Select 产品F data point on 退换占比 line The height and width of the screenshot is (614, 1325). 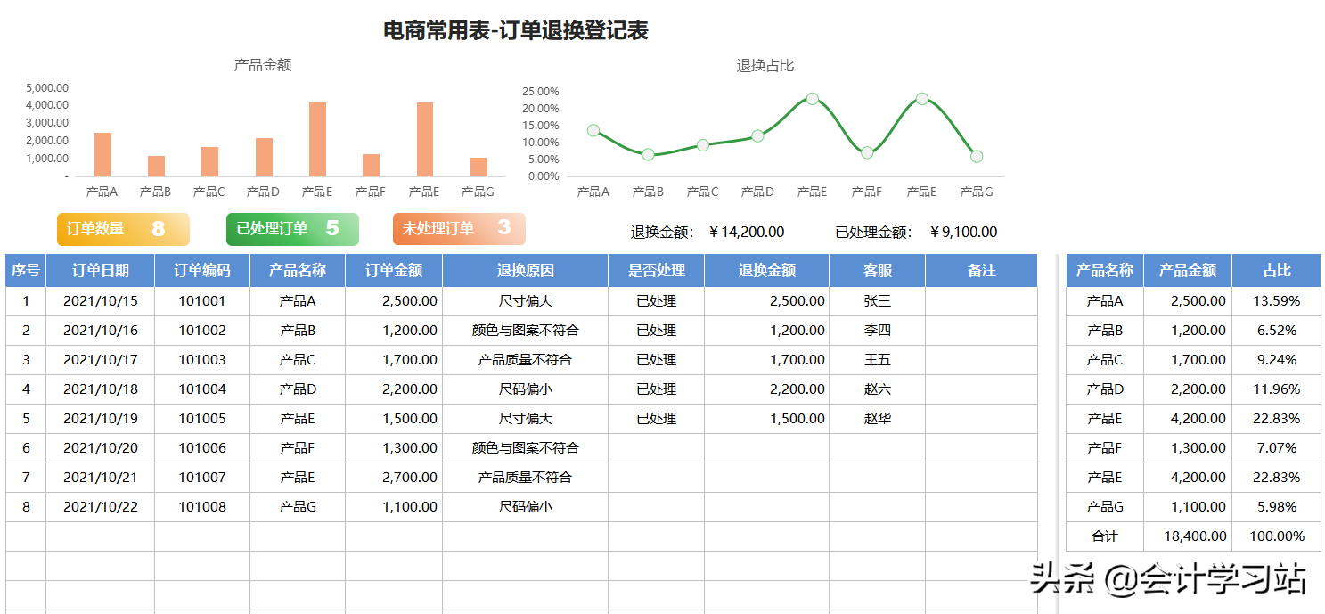867,152
